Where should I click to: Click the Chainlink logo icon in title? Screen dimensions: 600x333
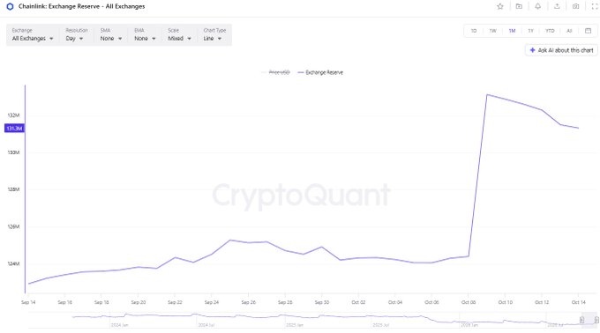[10, 6]
